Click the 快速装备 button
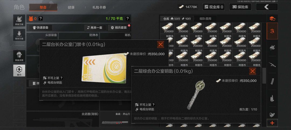291x130 pixels. pos(40,28)
